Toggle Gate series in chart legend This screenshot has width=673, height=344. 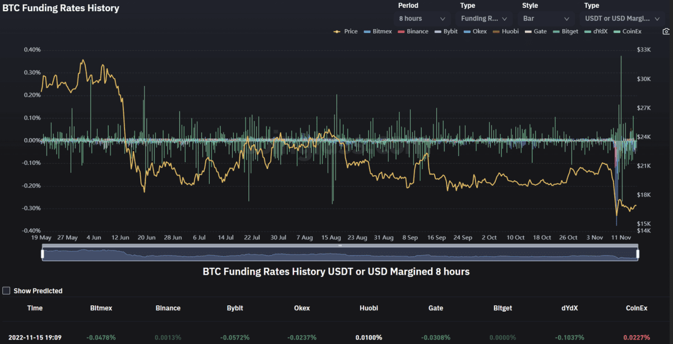(x=536, y=31)
